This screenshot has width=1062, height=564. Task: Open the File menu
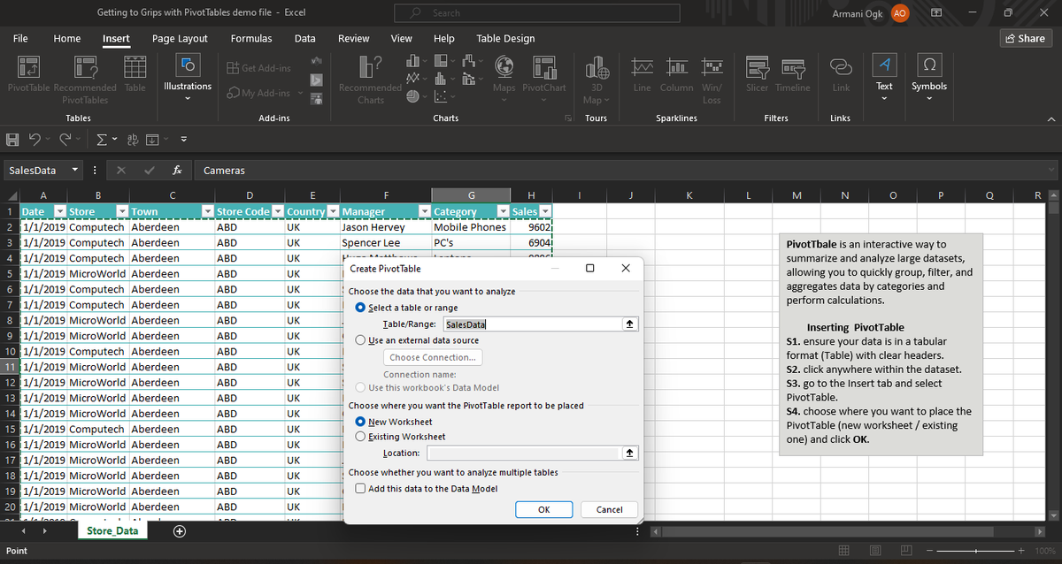pos(19,38)
